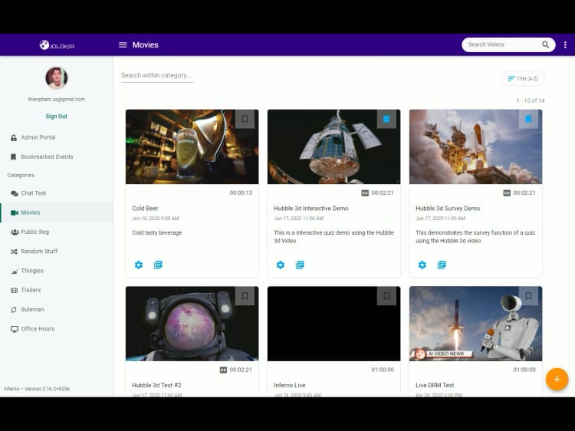The height and width of the screenshot is (431, 575).
Task: Open the Title (A-Z) sort dropdown
Action: [522, 78]
